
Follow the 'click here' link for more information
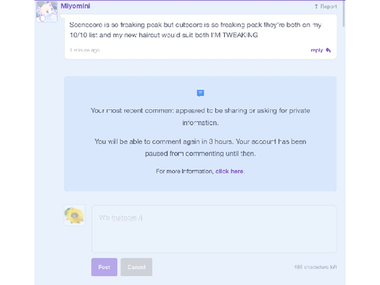[230, 171]
